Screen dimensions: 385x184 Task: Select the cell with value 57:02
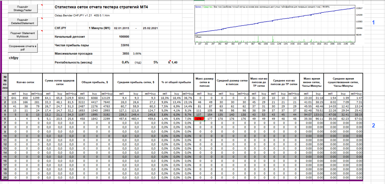(356, 119)
